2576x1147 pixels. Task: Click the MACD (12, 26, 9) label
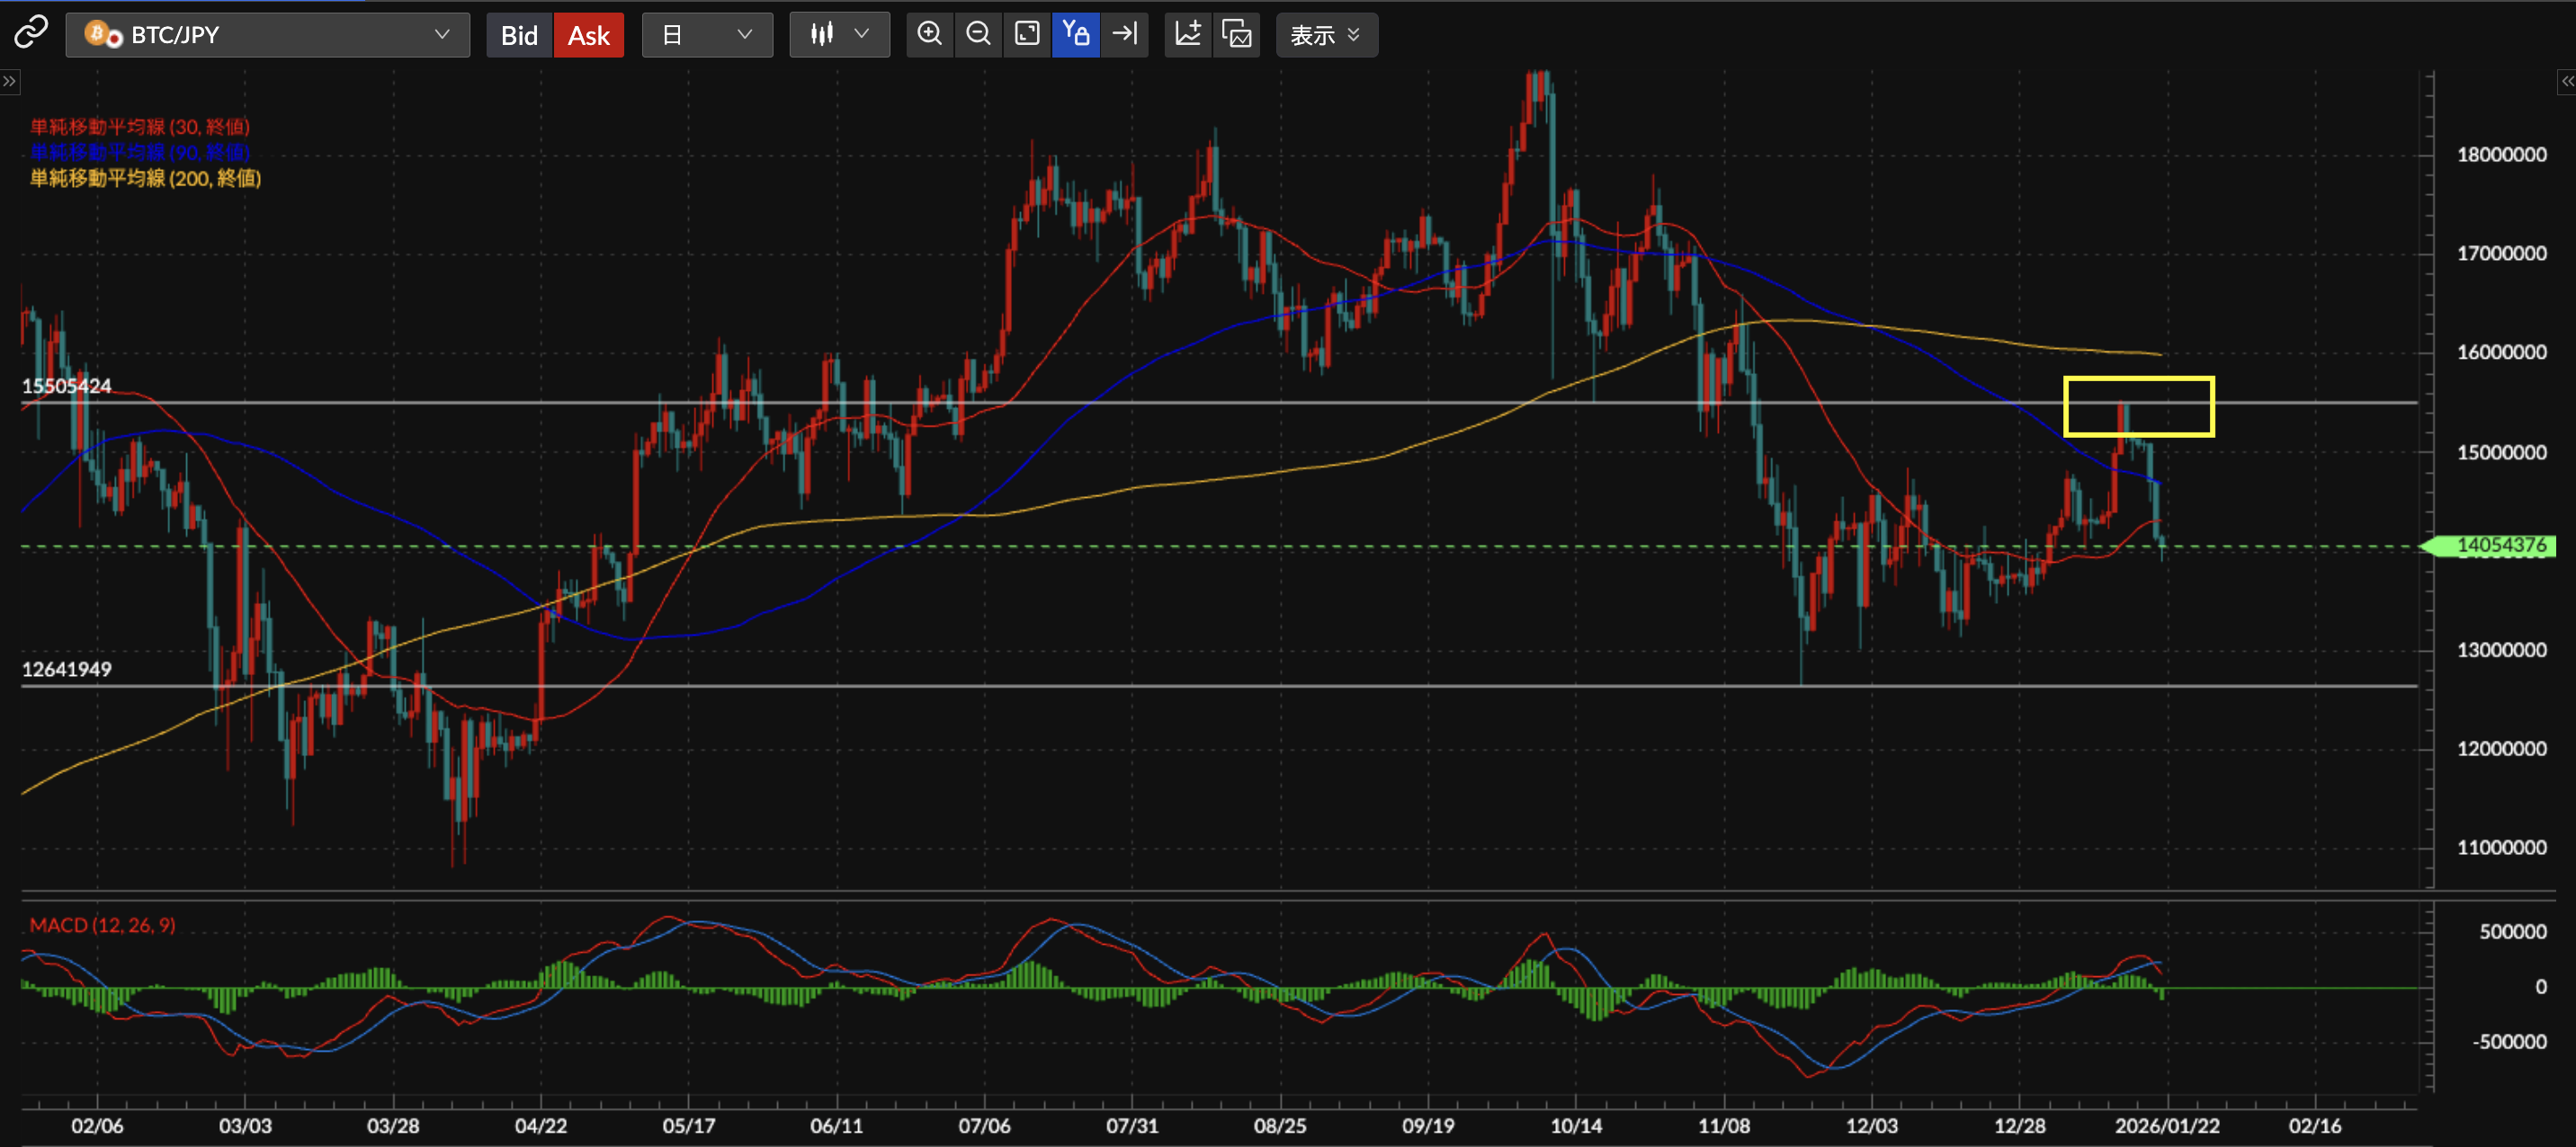pos(102,924)
